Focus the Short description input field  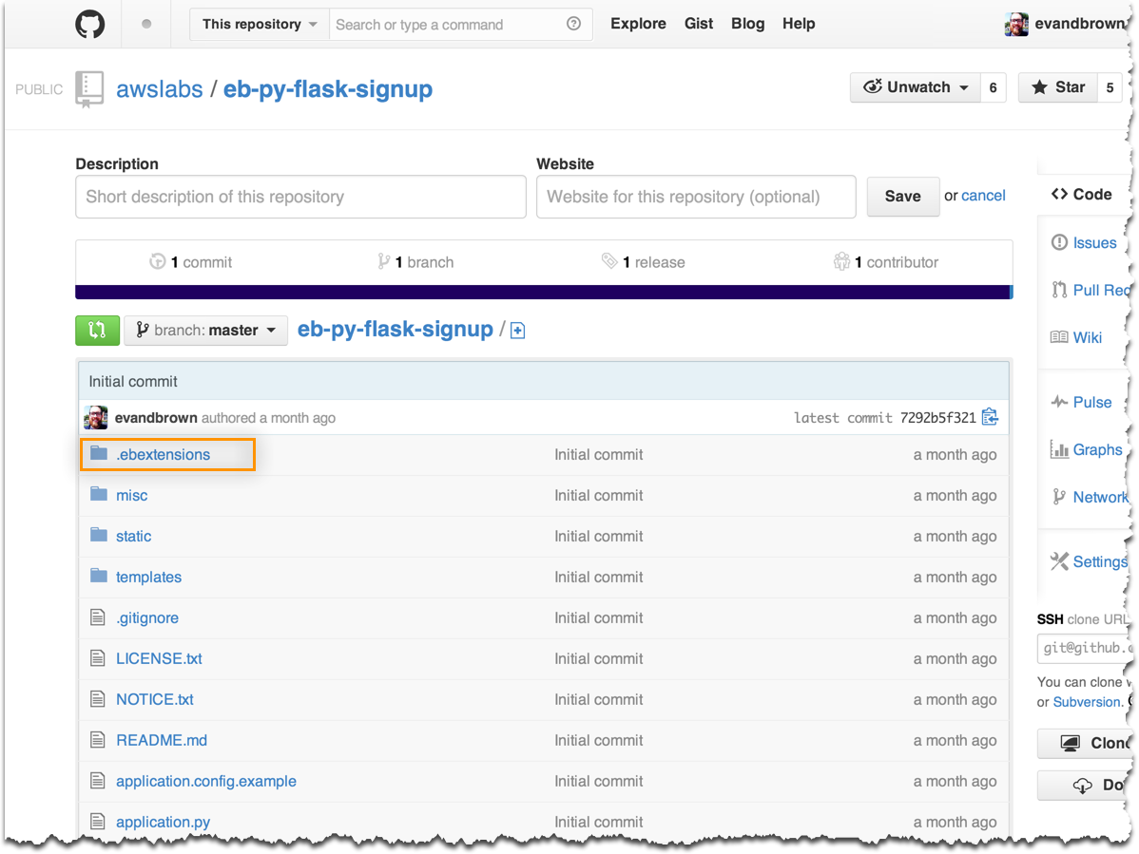[300, 197]
